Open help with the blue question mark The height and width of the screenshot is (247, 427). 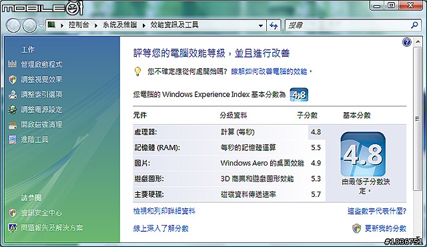coord(406,42)
